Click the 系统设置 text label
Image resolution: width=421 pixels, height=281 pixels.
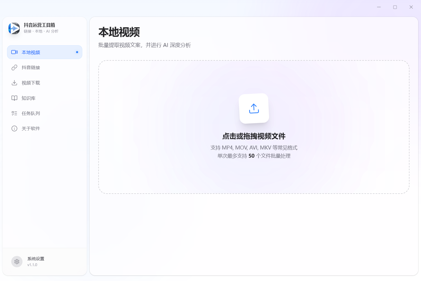coord(36,259)
